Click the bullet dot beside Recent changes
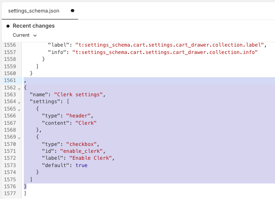Image resolution: width=275 pixels, height=199 pixels. pyautogui.click(x=8, y=26)
